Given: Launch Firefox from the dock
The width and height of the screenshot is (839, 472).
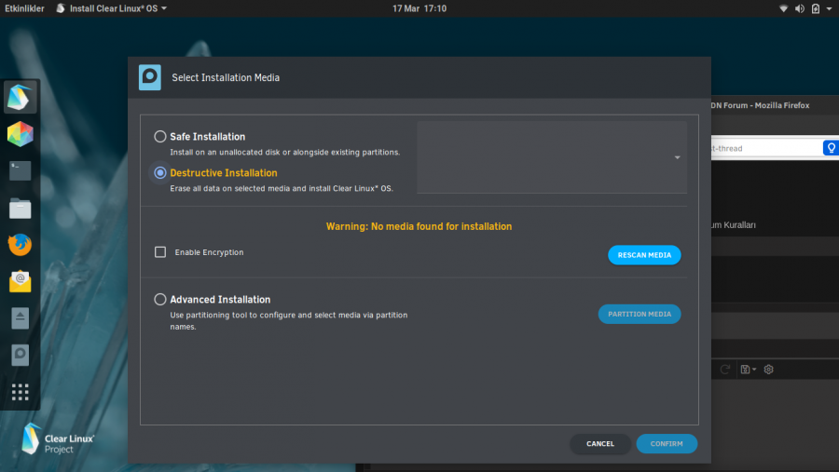Looking at the screenshot, I should pos(21,244).
